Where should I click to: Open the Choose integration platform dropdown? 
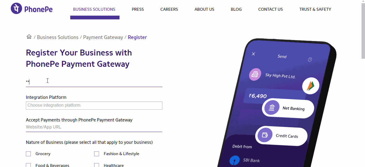pos(94,105)
